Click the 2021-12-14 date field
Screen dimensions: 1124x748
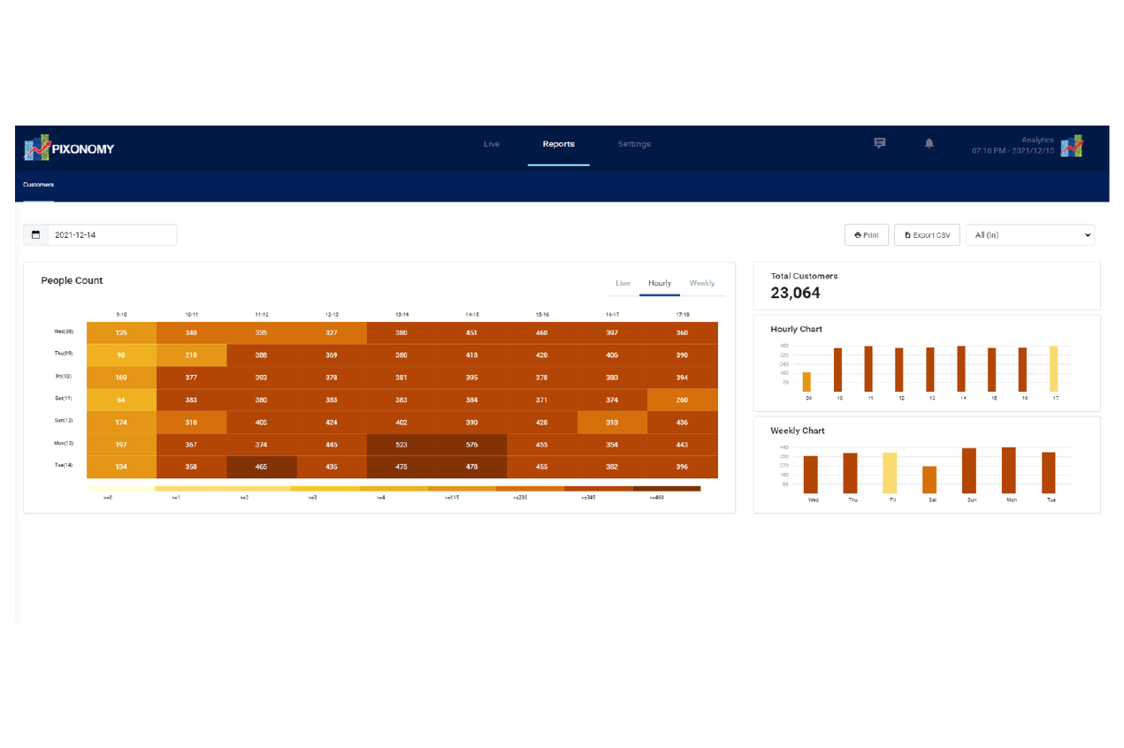112,235
